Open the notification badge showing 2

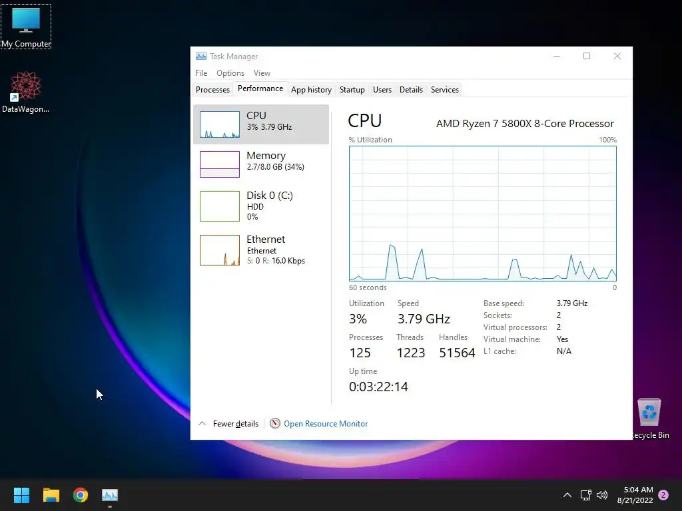coord(663,495)
